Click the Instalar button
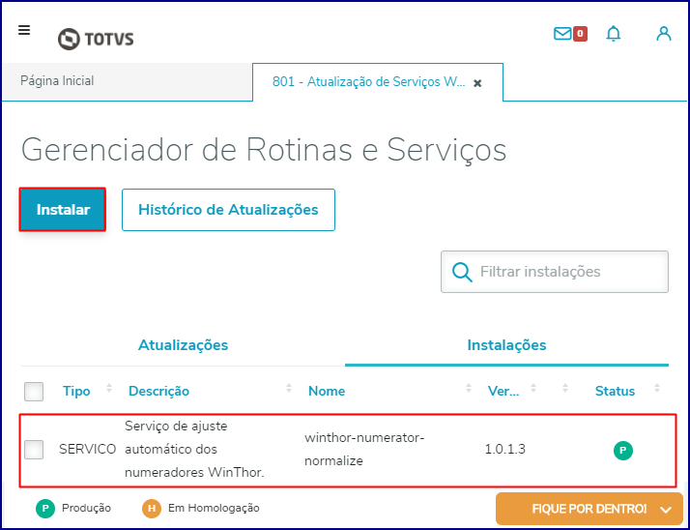This screenshot has height=530, width=690. (63, 210)
